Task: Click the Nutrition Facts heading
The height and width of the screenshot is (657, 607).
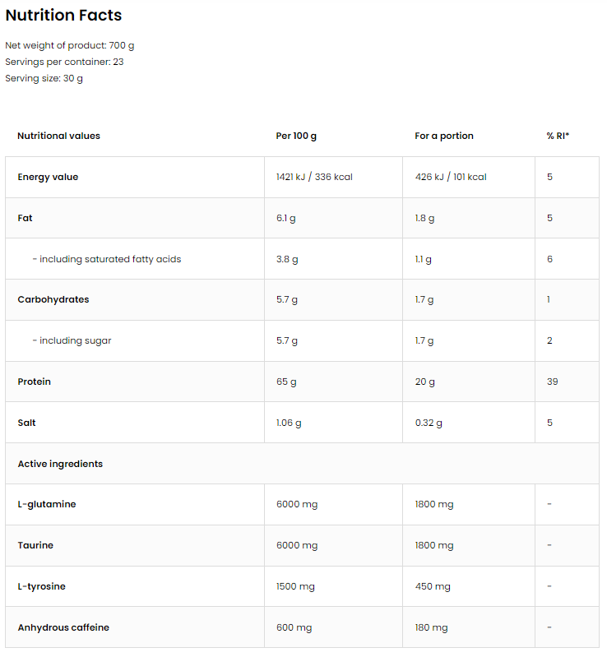Action: tap(63, 16)
